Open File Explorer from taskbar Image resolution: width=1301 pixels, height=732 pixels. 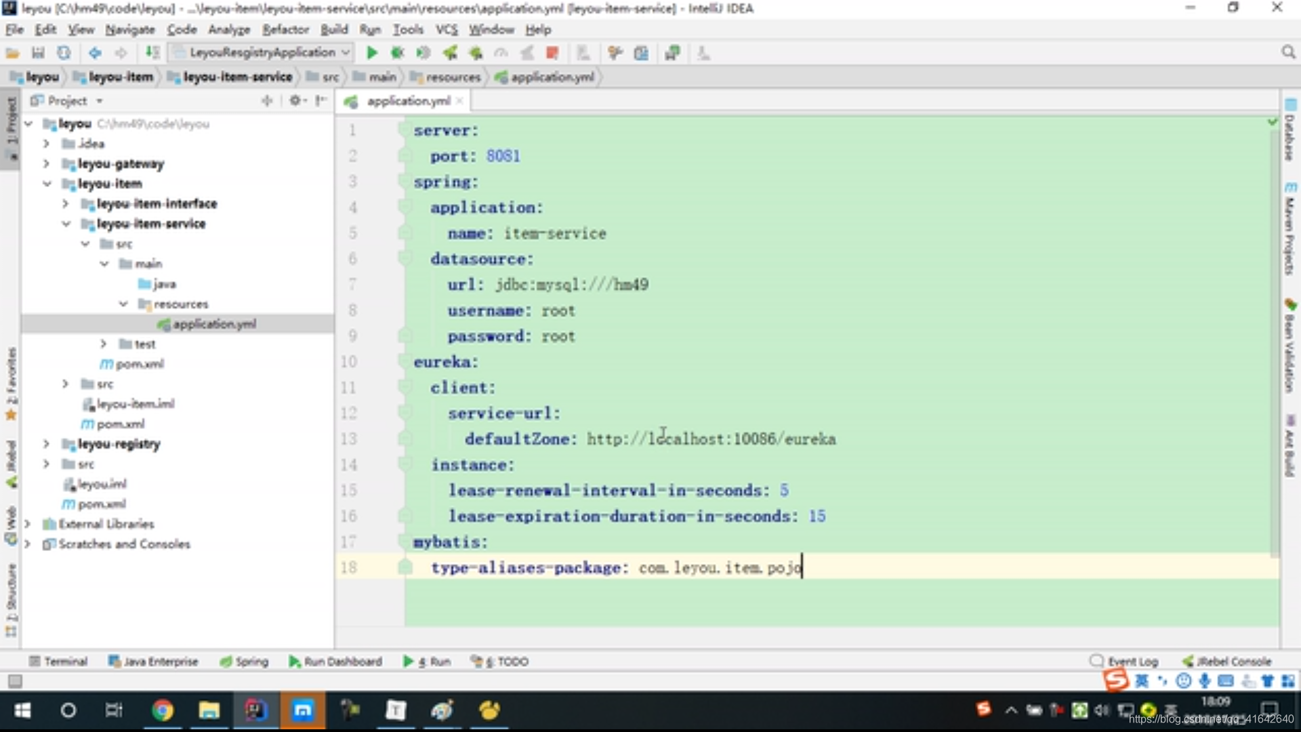tap(209, 710)
